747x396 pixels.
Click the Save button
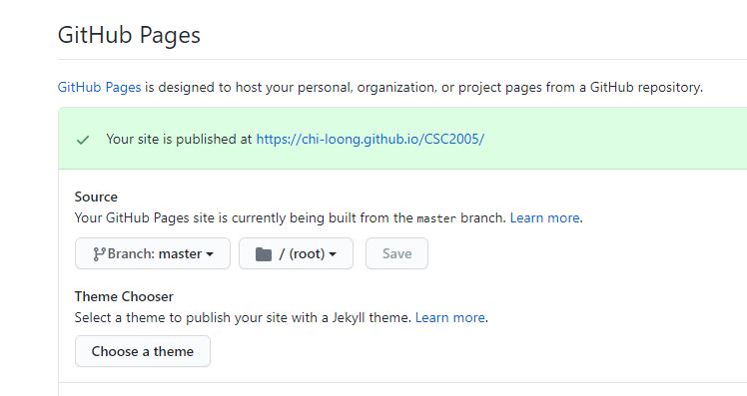396,253
